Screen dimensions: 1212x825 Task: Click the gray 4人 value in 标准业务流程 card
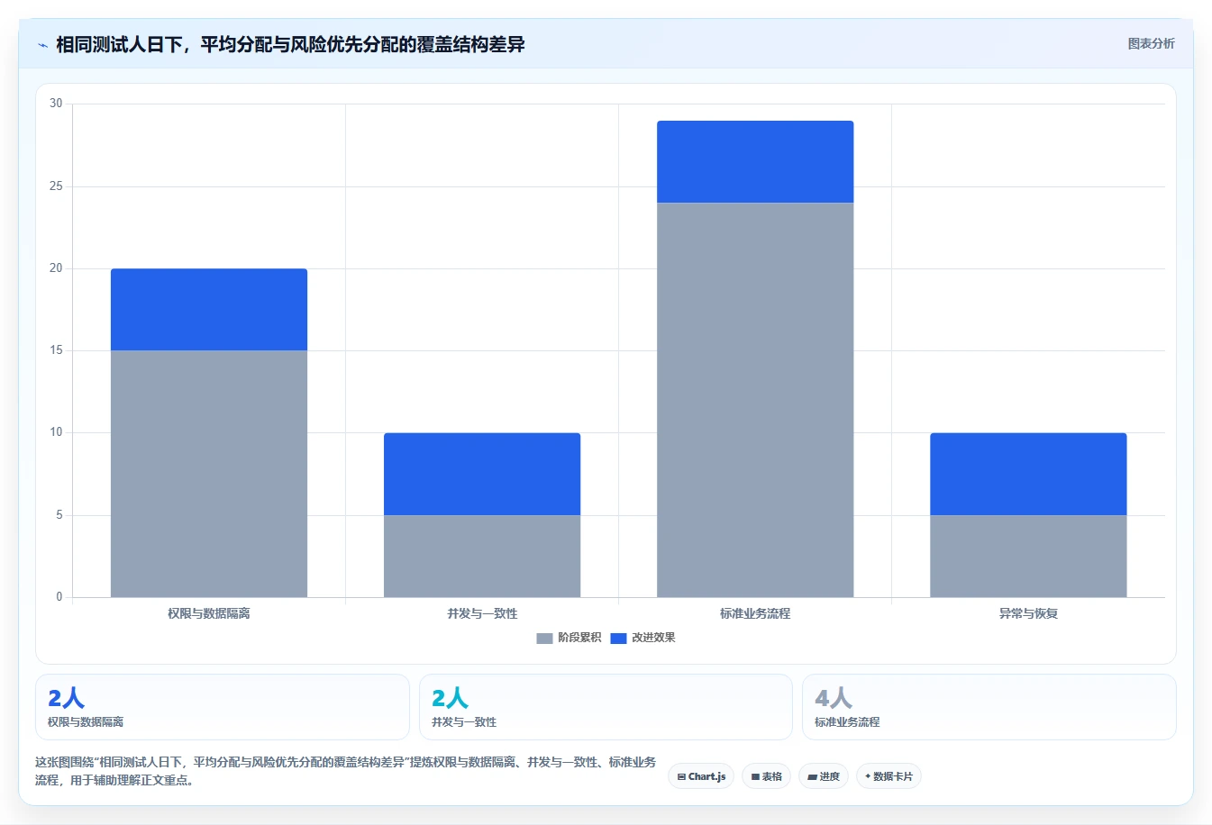coord(834,698)
